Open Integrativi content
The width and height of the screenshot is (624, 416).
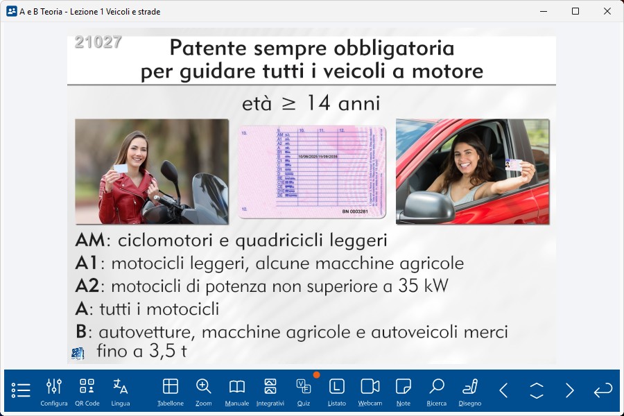tap(270, 391)
